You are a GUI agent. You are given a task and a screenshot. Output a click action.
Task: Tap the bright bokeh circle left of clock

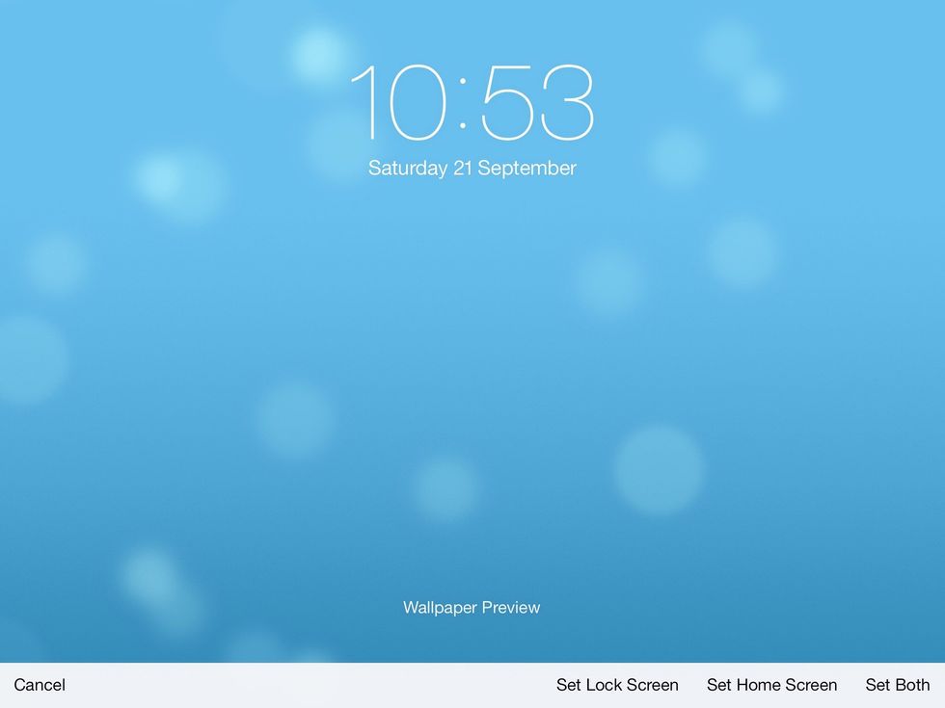[318, 53]
